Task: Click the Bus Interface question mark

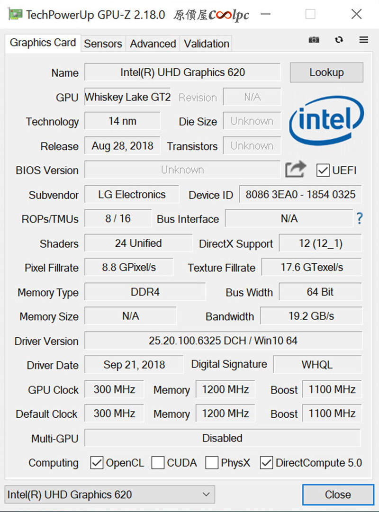Action: (360, 218)
